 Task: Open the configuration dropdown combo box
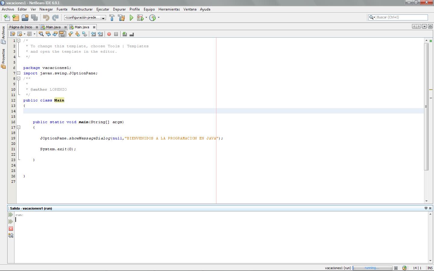85,18
